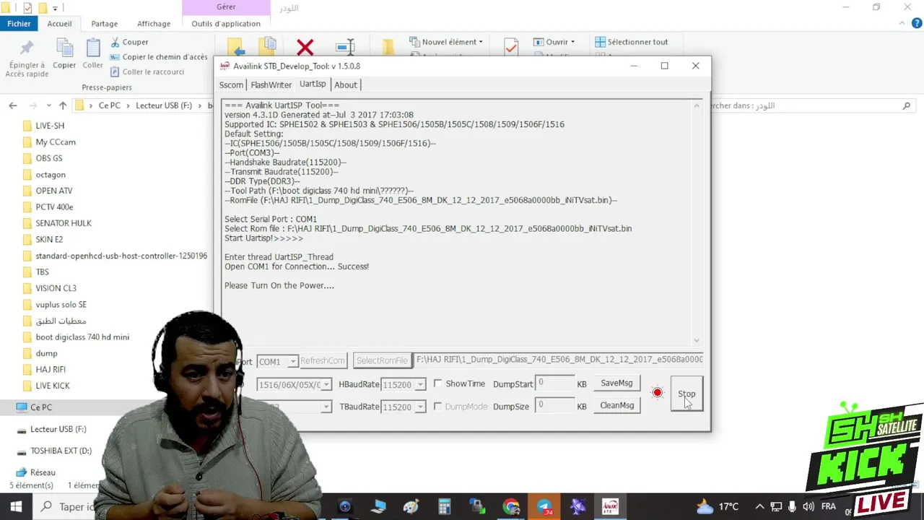Click the DumpSize KB input field
The height and width of the screenshot is (520, 924).
pos(554,406)
